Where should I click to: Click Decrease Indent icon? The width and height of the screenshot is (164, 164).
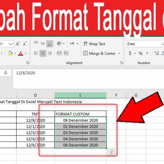pos(59,53)
